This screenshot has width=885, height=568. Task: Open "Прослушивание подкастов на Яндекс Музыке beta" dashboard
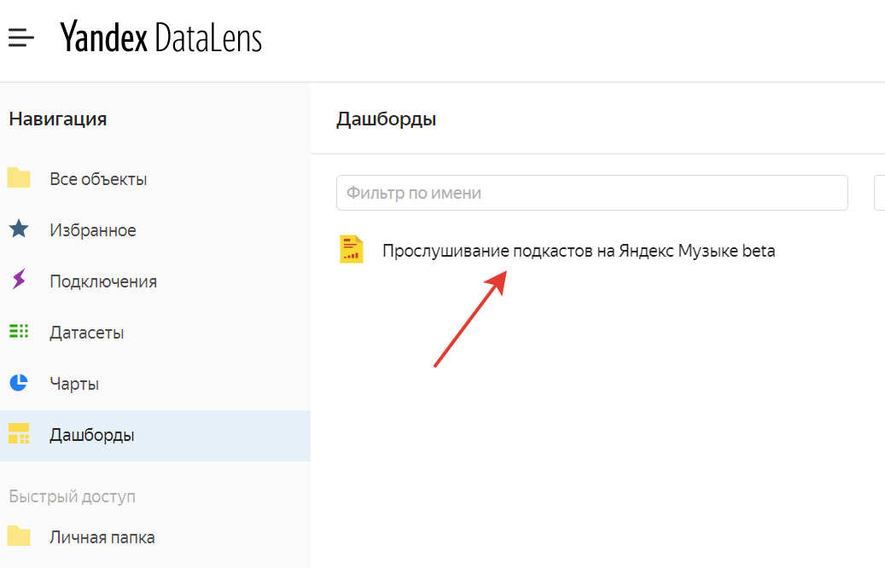(579, 251)
